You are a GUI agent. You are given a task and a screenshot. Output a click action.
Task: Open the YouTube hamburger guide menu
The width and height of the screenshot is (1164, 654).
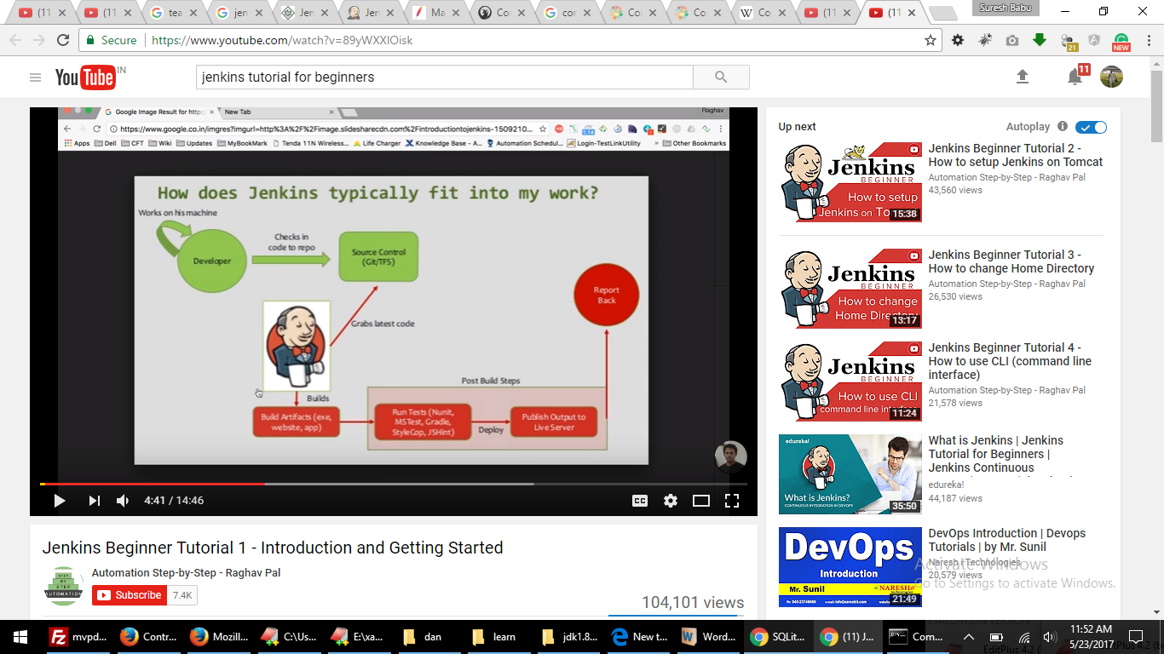pyautogui.click(x=35, y=77)
